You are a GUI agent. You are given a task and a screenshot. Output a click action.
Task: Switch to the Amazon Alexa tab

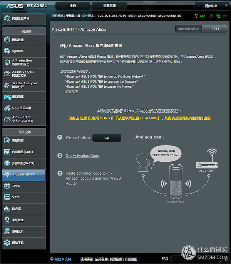coord(189,29)
